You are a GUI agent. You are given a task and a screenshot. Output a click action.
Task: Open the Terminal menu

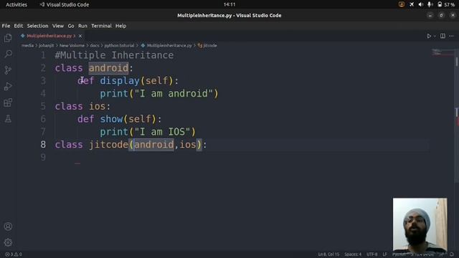[x=101, y=26]
